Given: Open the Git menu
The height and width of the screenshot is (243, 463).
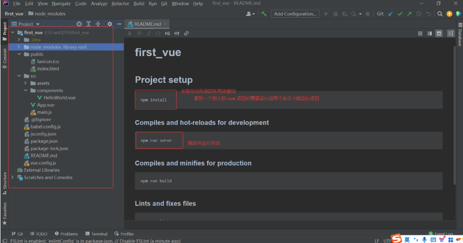Looking at the screenshot, I should click(164, 4).
